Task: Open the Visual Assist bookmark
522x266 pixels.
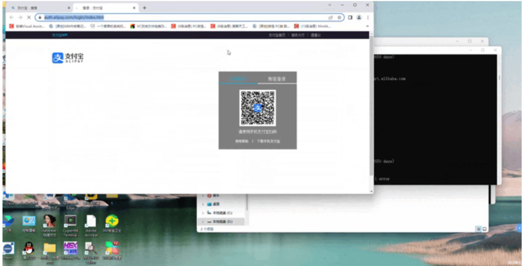Action: (27, 26)
